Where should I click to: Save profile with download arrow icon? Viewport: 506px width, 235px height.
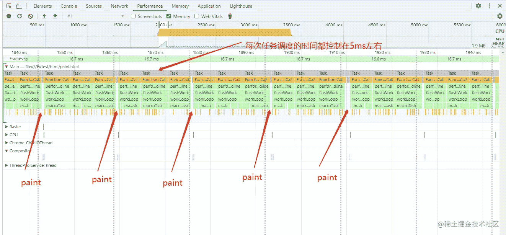55,16
